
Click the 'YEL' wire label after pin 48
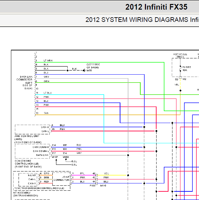[106, 173]
